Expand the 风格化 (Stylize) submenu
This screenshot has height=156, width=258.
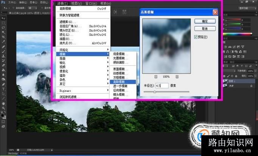pos(83,50)
